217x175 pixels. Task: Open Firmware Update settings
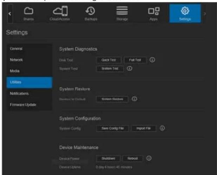(29, 105)
